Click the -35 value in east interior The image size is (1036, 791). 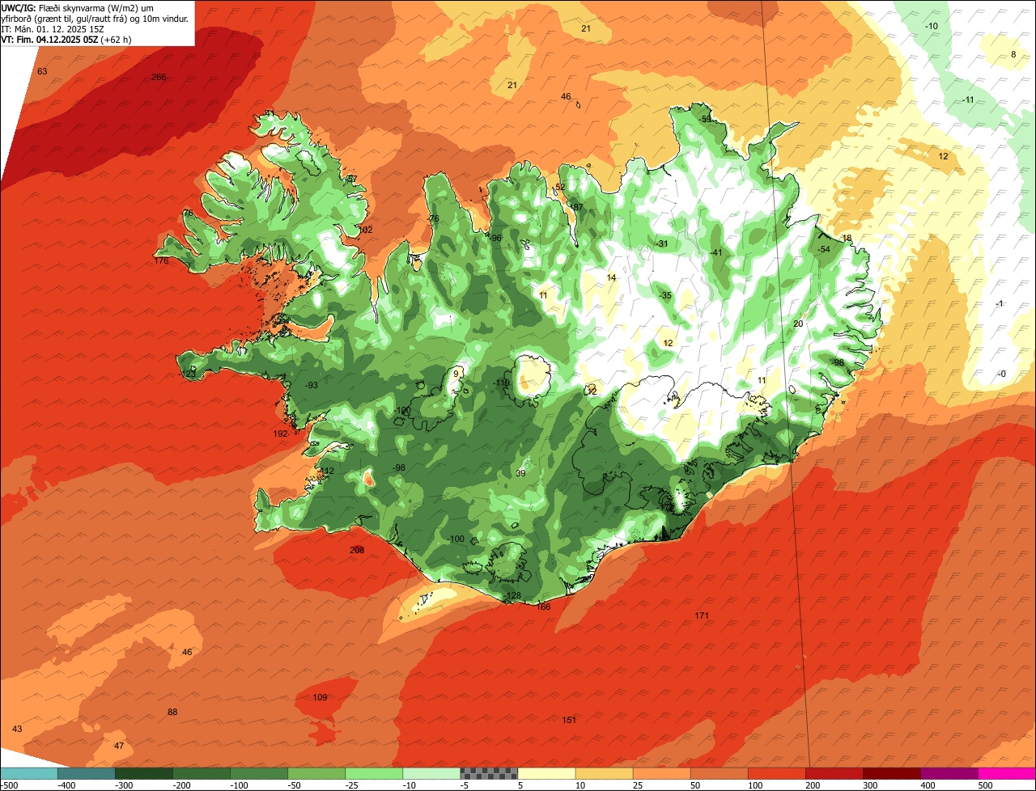(x=665, y=296)
